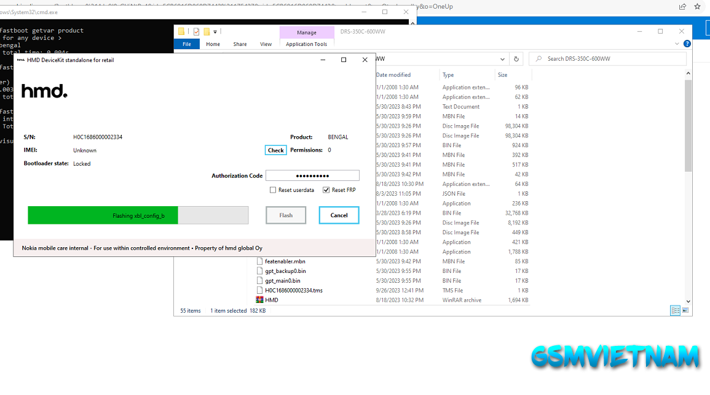This screenshot has width=710, height=395.
Task: Select the gpt_main0.bin file
Action: point(283,281)
